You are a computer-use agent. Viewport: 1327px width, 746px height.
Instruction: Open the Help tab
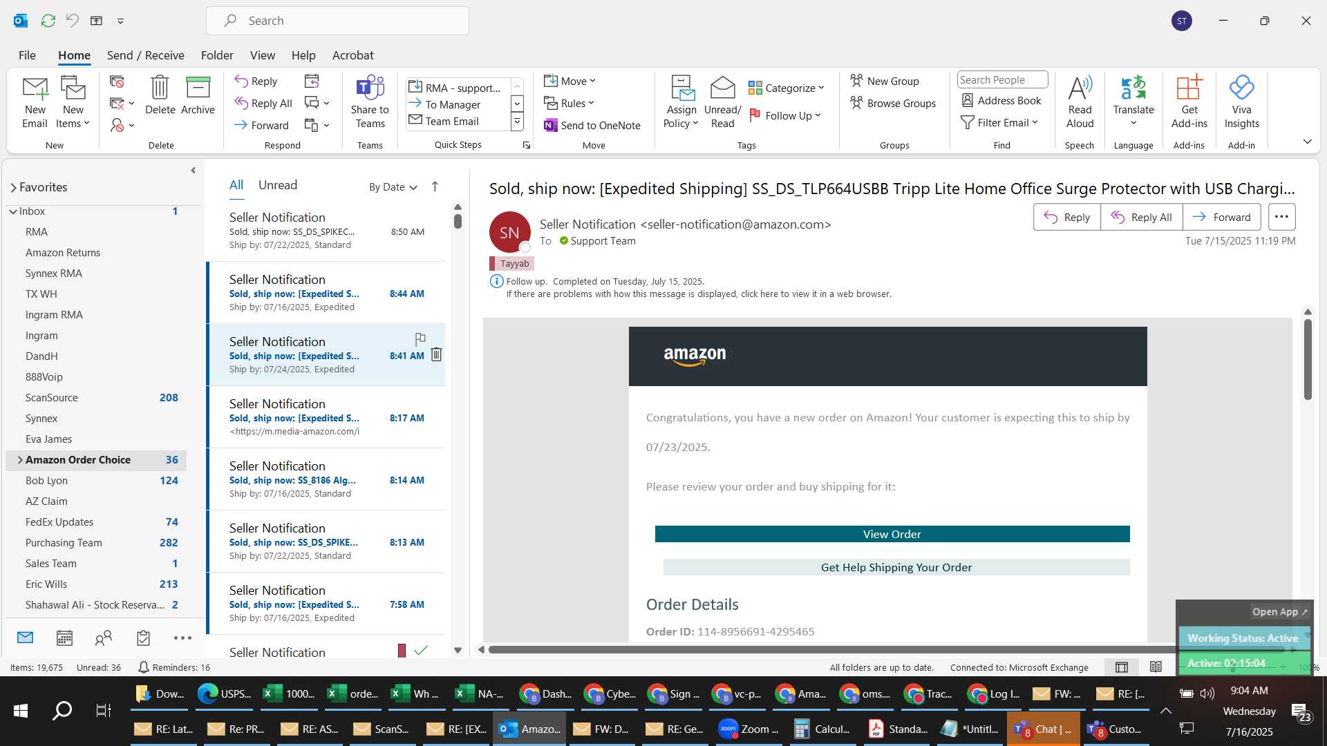tap(303, 55)
